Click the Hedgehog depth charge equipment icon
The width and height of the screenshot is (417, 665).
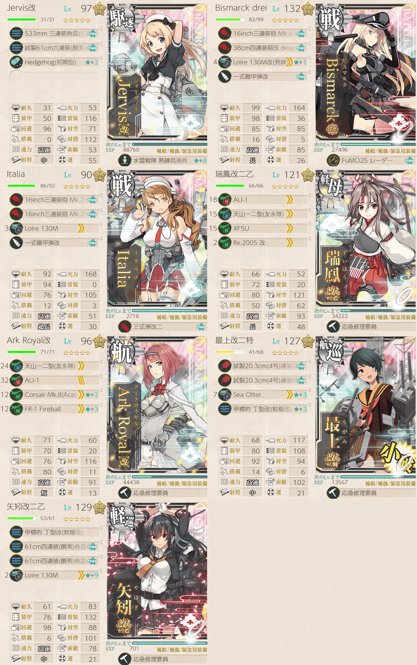[16, 62]
